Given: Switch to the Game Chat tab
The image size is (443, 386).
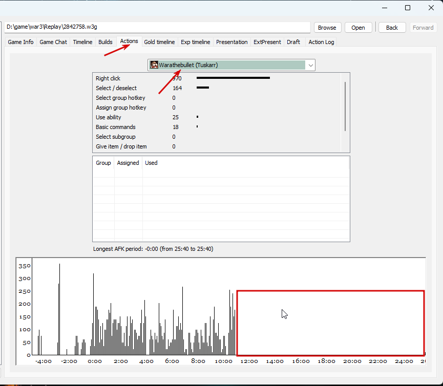Looking at the screenshot, I should pyautogui.click(x=53, y=42).
